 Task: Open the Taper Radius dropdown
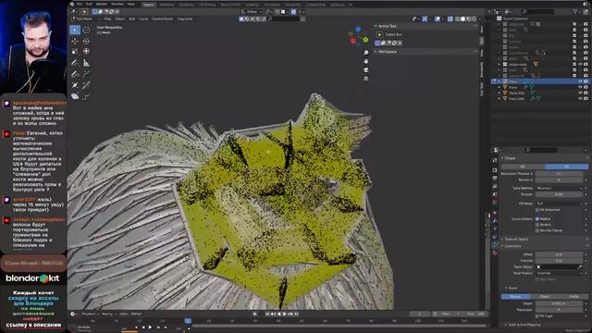(x=559, y=273)
